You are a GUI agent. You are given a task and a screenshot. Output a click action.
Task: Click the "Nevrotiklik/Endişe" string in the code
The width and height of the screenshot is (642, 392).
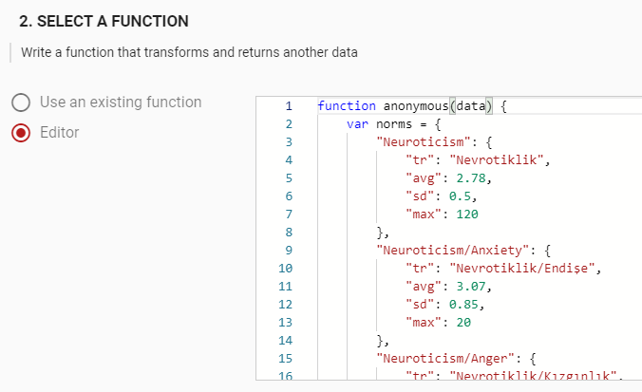522,269
